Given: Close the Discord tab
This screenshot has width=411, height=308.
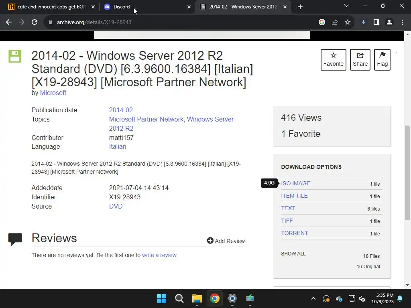Looking at the screenshot, I should tap(189, 7).
